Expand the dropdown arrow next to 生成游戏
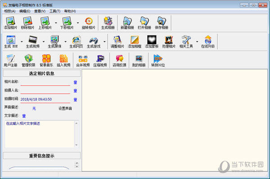This screenshot has height=179, width=270. [104, 42]
